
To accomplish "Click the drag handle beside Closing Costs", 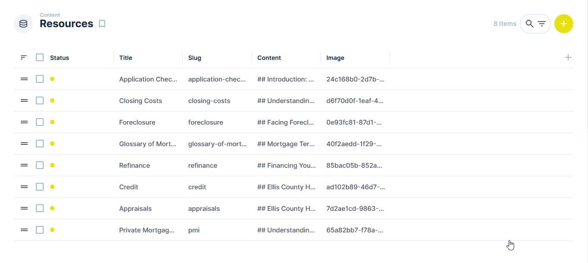I will 24,100.
